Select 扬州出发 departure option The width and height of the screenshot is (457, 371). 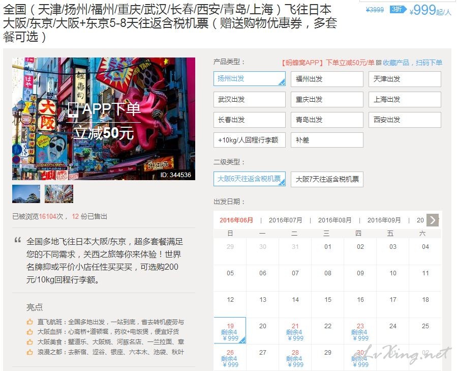250,79
